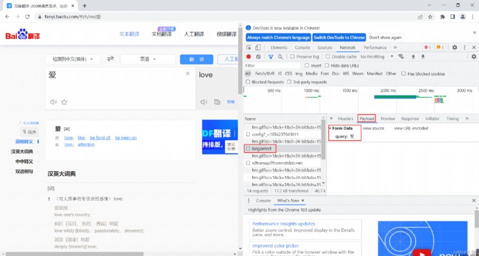Open the Preview tab of request
Viewport: 479px width, 256px height.
click(x=387, y=118)
